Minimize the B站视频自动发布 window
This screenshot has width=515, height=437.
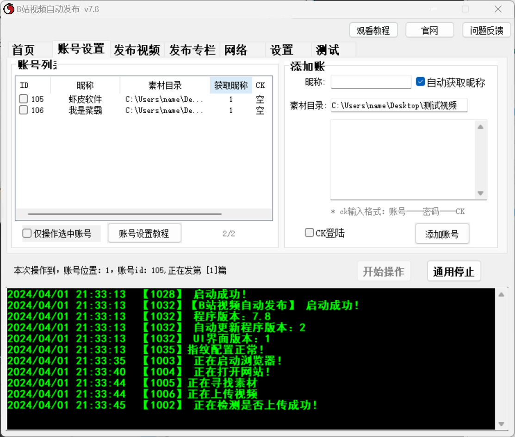click(x=434, y=9)
